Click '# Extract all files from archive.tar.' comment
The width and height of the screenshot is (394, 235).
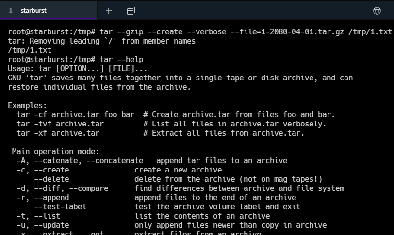pos(224,133)
